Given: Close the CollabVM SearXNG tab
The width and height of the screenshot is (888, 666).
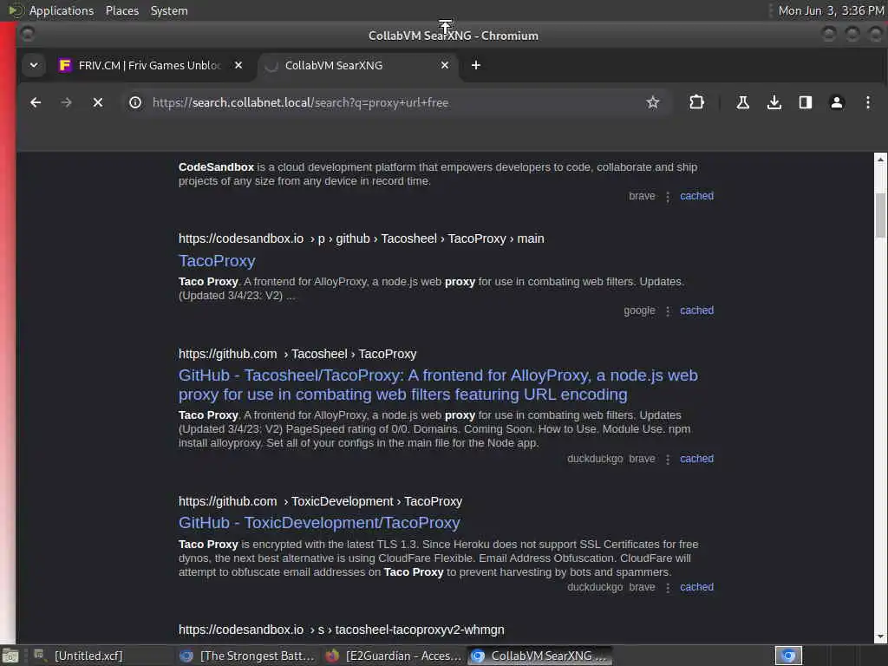Looking at the screenshot, I should (x=445, y=65).
